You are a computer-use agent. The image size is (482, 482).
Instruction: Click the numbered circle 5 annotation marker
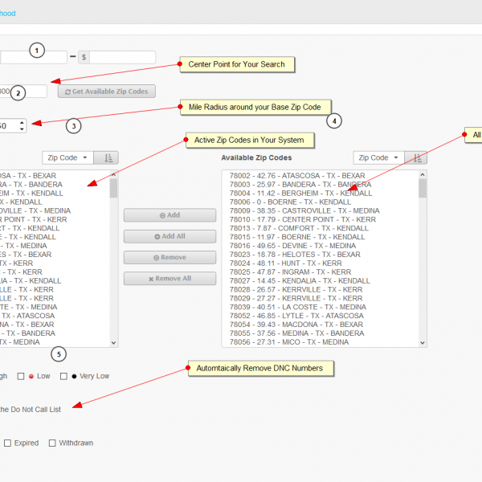pyautogui.click(x=58, y=353)
